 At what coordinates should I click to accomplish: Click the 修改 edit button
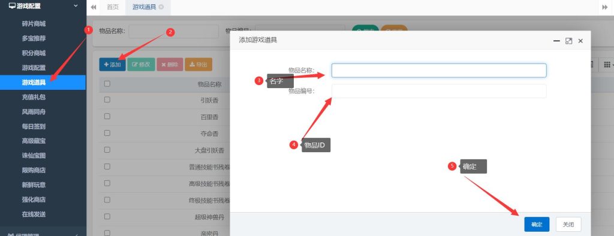click(x=141, y=65)
